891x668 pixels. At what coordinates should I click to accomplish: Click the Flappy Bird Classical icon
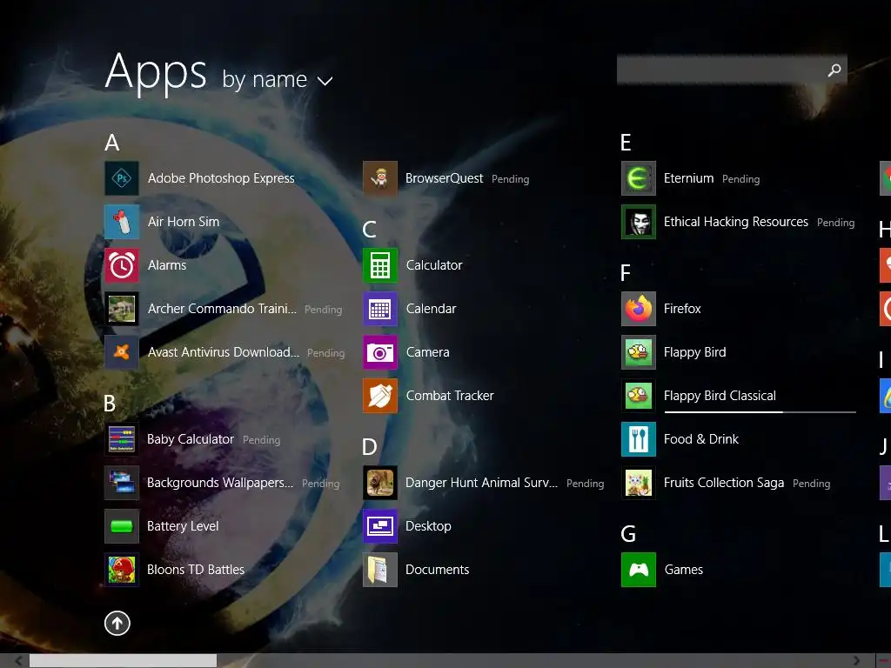[x=638, y=396]
